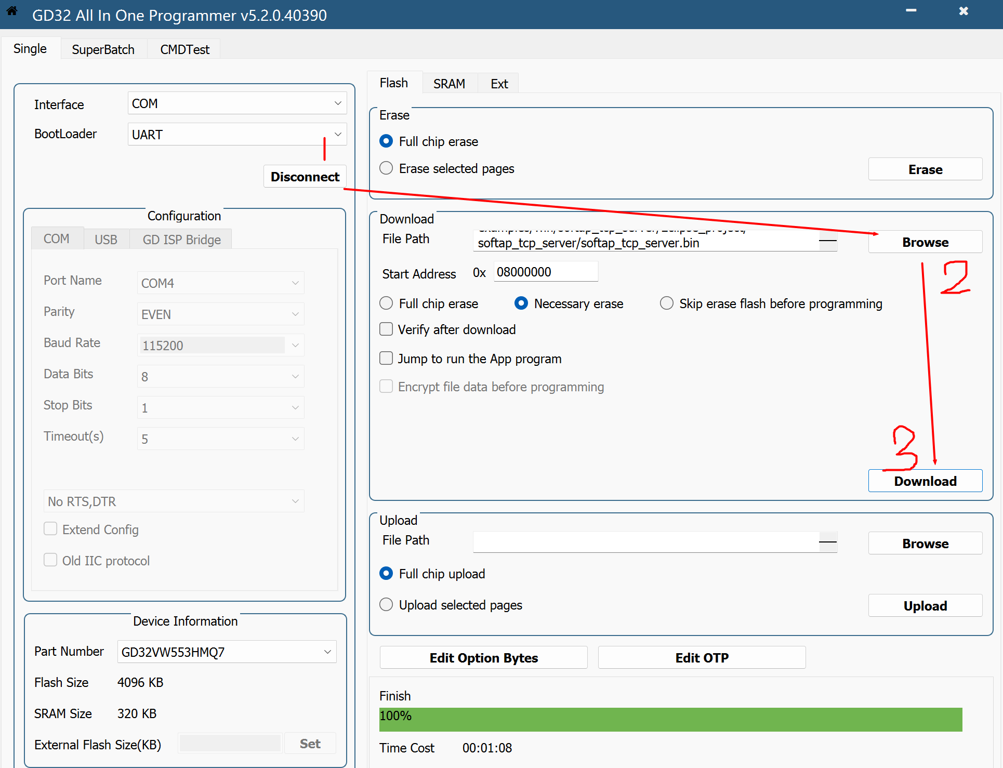Screen dimensions: 1003x768
Task: Switch to the SuperBatch tab
Action: pos(103,49)
